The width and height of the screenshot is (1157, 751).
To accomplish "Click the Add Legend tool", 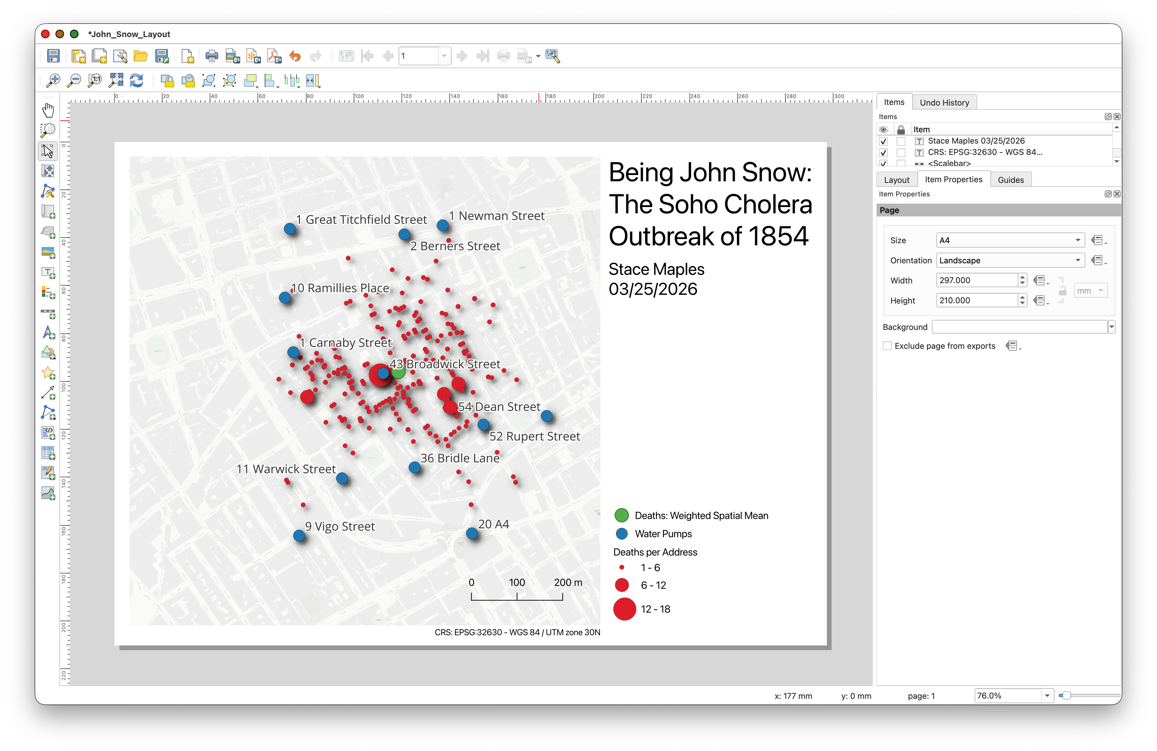I will tap(48, 293).
